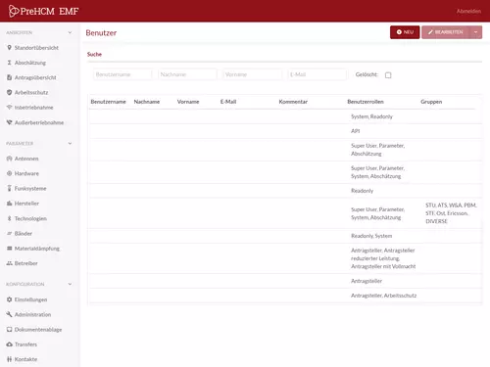Select Arbeitsschutz menu item
The height and width of the screenshot is (367, 490).
[31, 93]
